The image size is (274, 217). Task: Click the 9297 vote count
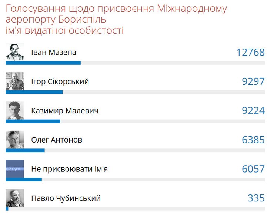click(253, 81)
